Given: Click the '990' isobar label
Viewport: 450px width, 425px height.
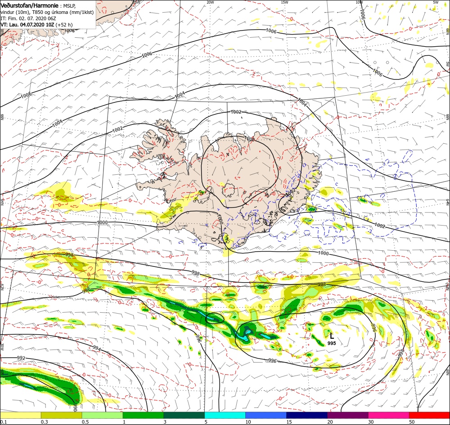Looking at the screenshot, I should click(75, 407).
